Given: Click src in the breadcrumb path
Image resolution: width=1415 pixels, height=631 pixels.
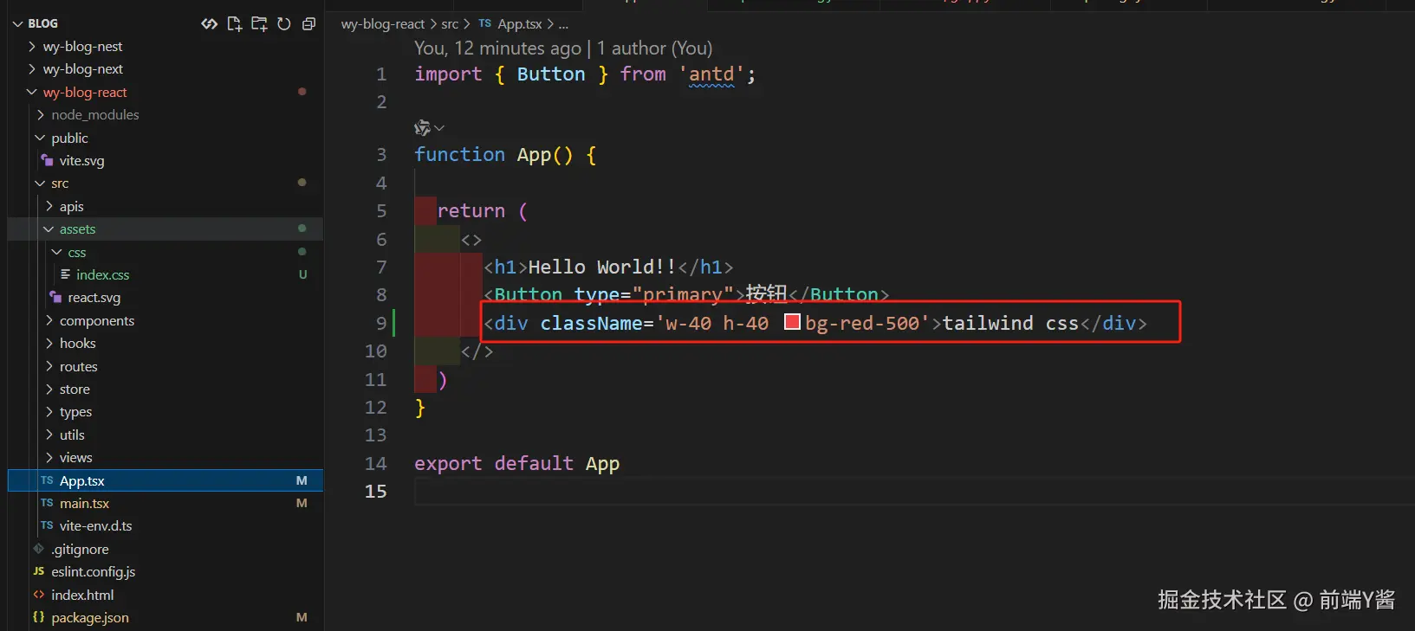Looking at the screenshot, I should 450,24.
